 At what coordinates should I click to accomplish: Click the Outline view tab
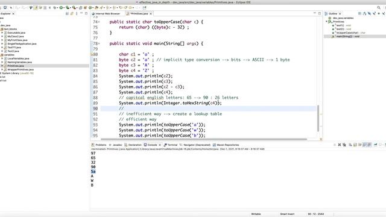point(332,14)
